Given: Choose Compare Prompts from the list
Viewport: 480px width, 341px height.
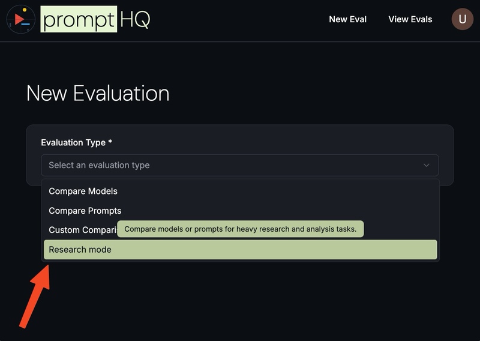Looking at the screenshot, I should click(x=85, y=211).
